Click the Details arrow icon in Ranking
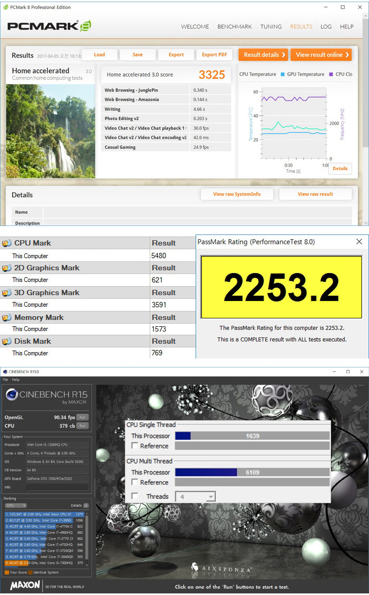 coord(86,505)
